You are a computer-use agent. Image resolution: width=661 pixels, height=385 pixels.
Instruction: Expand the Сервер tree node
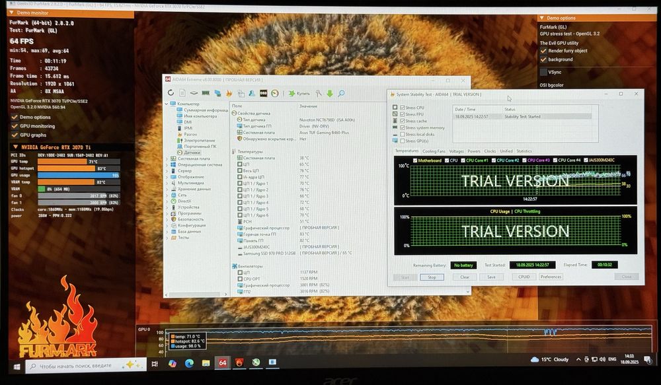pos(167,170)
